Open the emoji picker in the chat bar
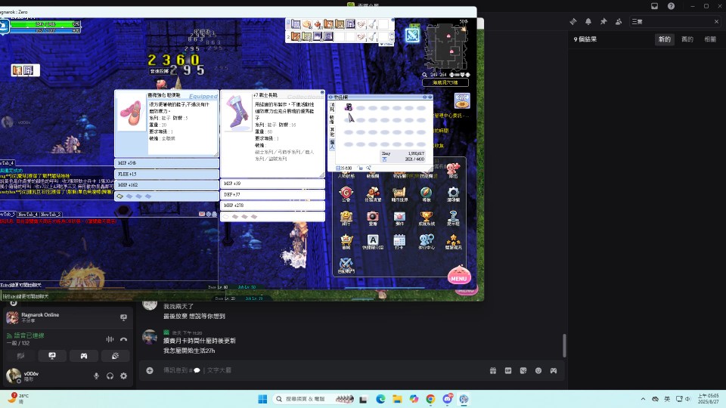Image resolution: width=726 pixels, height=408 pixels. click(x=538, y=370)
